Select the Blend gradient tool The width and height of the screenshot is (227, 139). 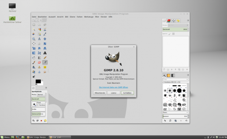[x=39, y=58]
